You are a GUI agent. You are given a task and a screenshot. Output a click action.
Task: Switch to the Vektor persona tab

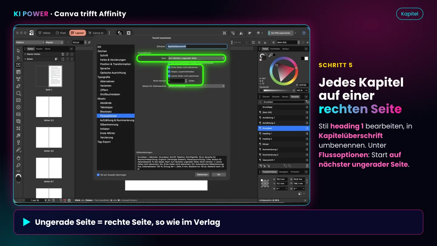[45, 33]
